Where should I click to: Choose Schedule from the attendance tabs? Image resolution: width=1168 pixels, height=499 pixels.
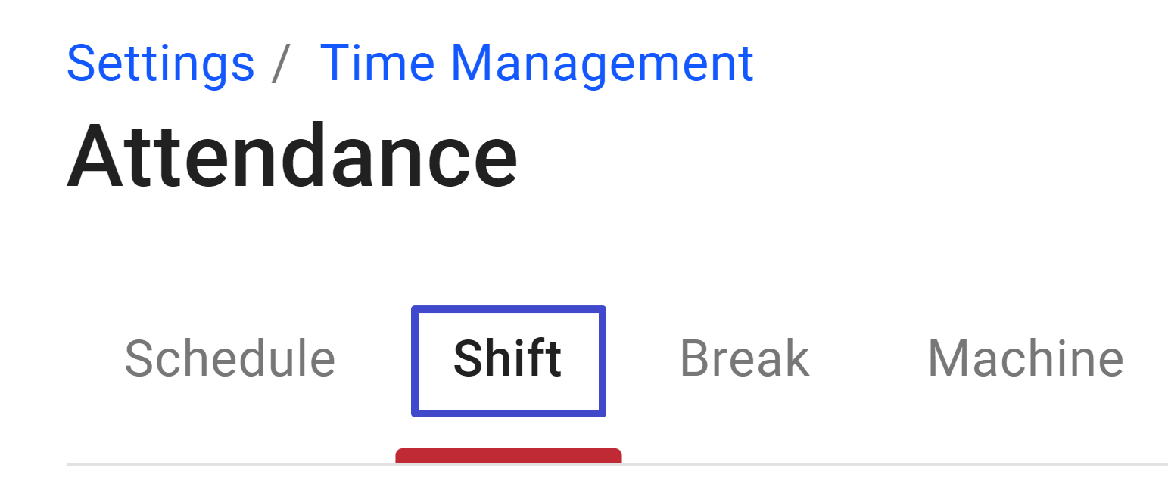point(229,358)
